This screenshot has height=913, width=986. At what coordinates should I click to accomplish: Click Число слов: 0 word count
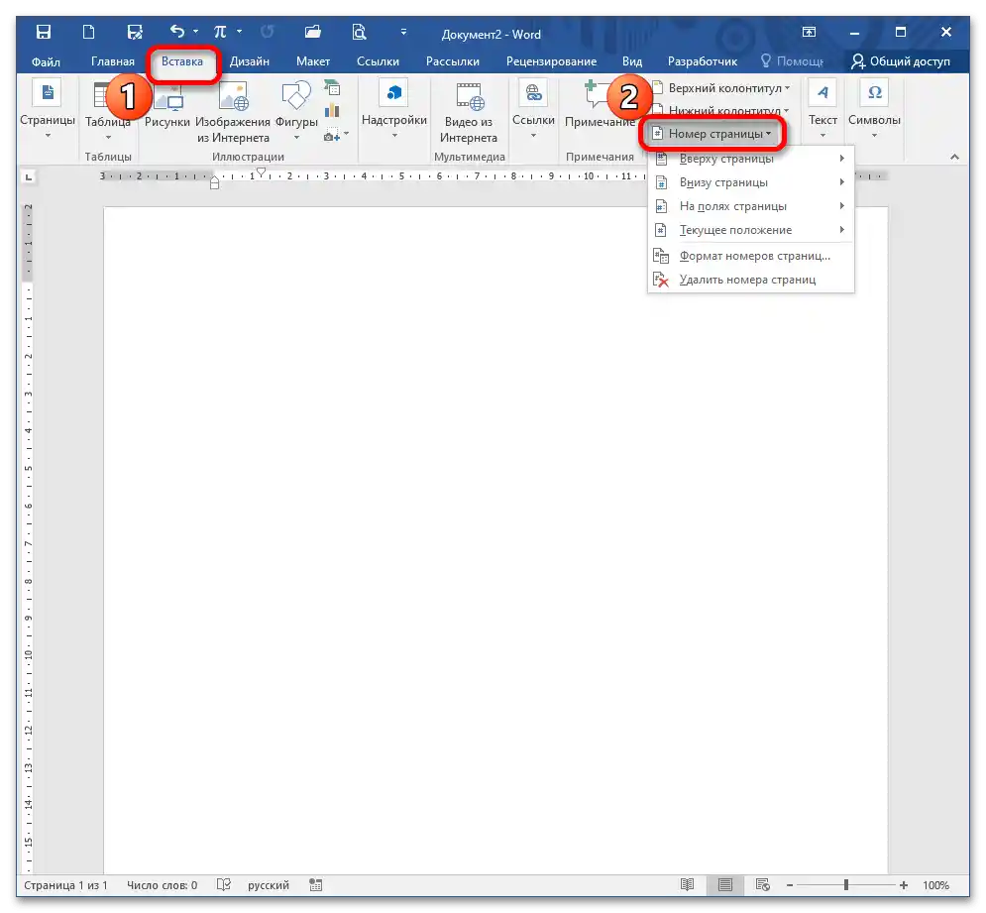pos(163,885)
